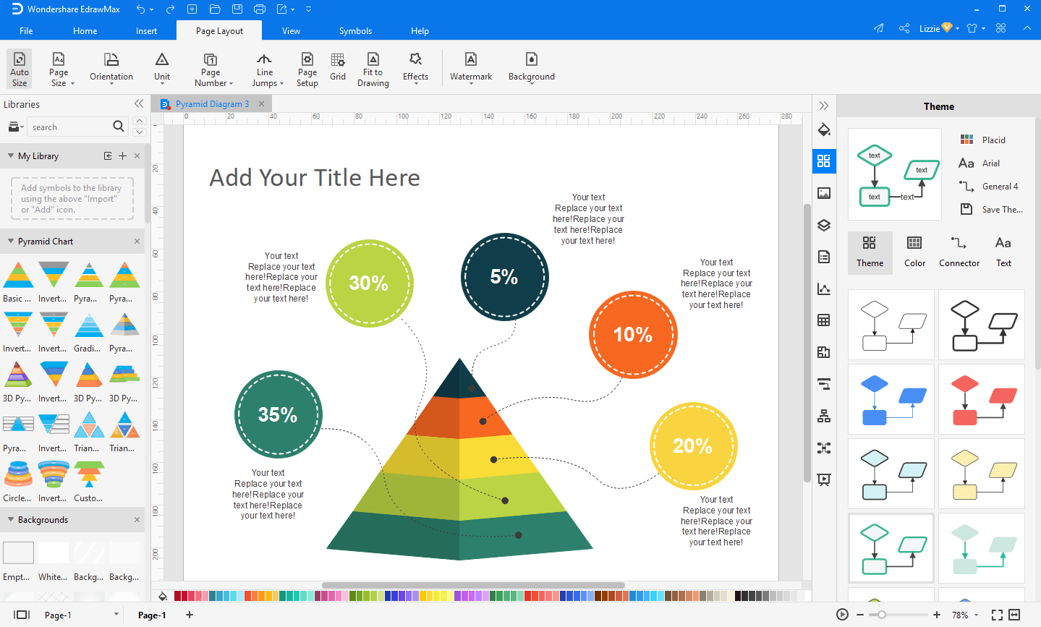
Task: Pick the red swatch in bottom color palette
Action: (178, 596)
